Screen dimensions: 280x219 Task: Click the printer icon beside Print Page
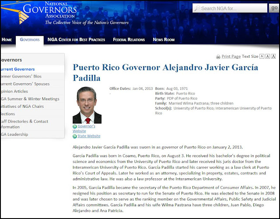click(x=218, y=57)
